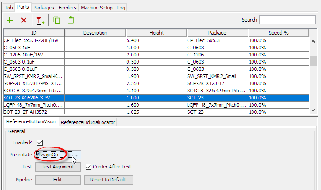Select the CP_Elec_5x5.3-22uF/16V part row
Viewport: 321px width, 190px height.
34,40
